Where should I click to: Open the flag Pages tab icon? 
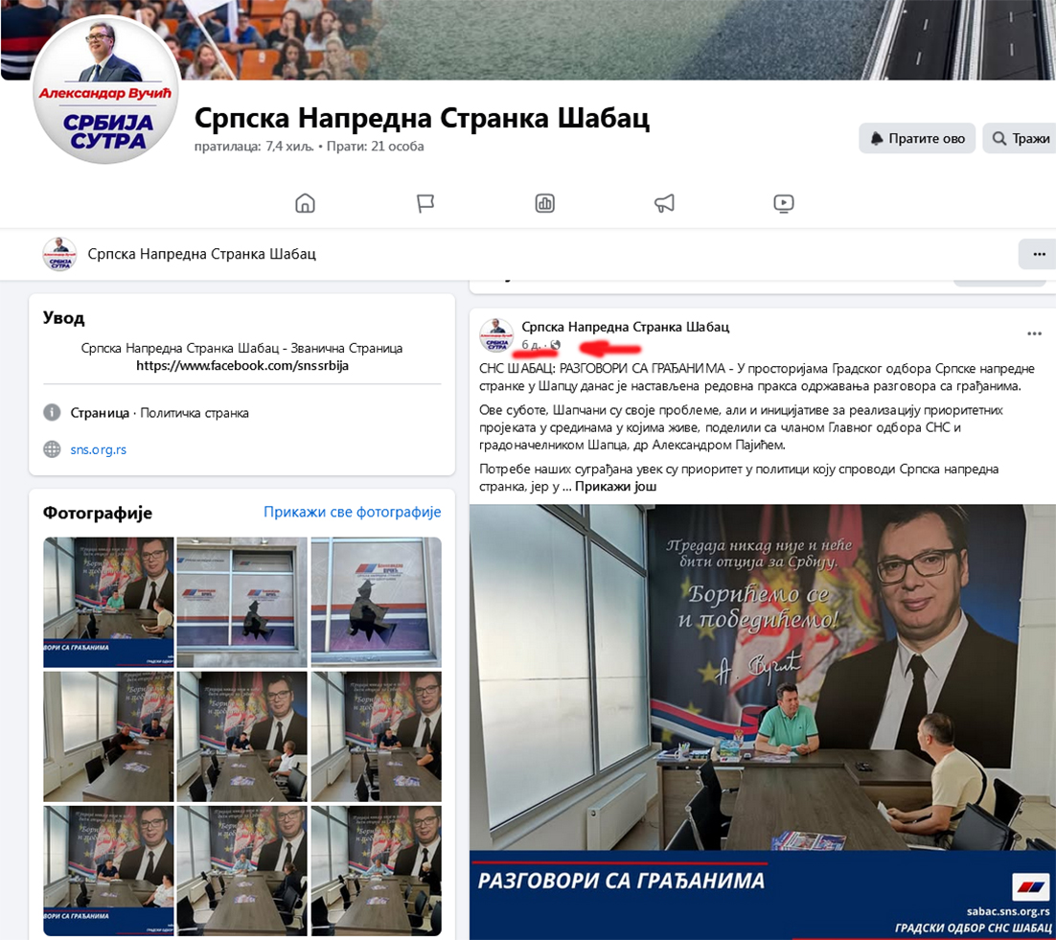[425, 203]
